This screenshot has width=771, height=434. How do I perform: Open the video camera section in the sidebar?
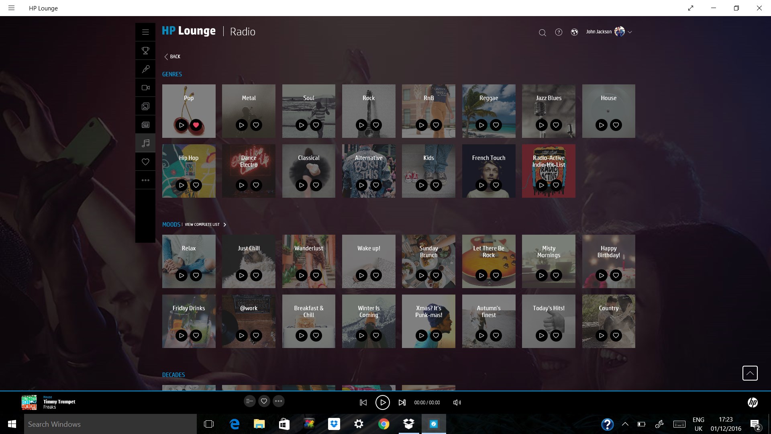pos(145,88)
